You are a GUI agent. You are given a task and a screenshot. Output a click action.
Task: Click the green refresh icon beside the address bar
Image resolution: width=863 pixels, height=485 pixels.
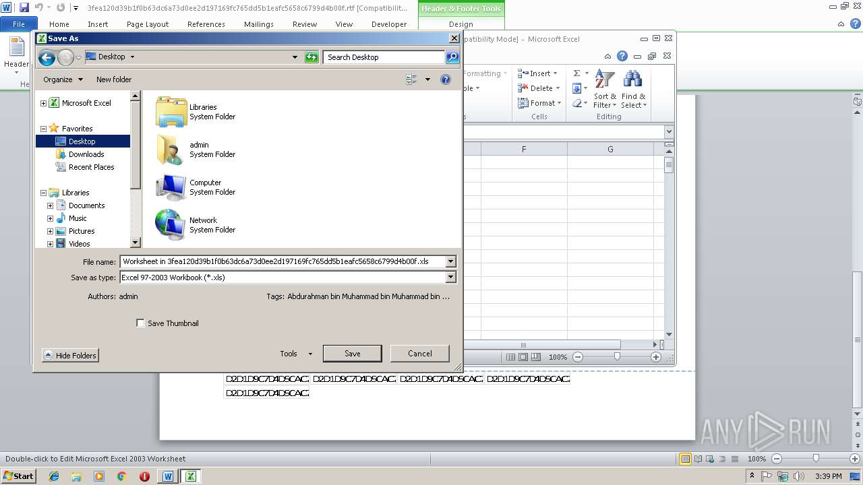pyautogui.click(x=311, y=57)
